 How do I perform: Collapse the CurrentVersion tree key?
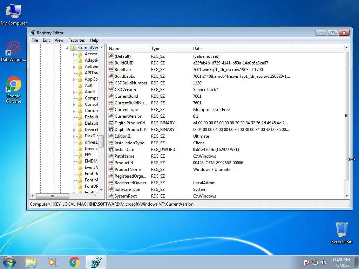click(x=68, y=48)
